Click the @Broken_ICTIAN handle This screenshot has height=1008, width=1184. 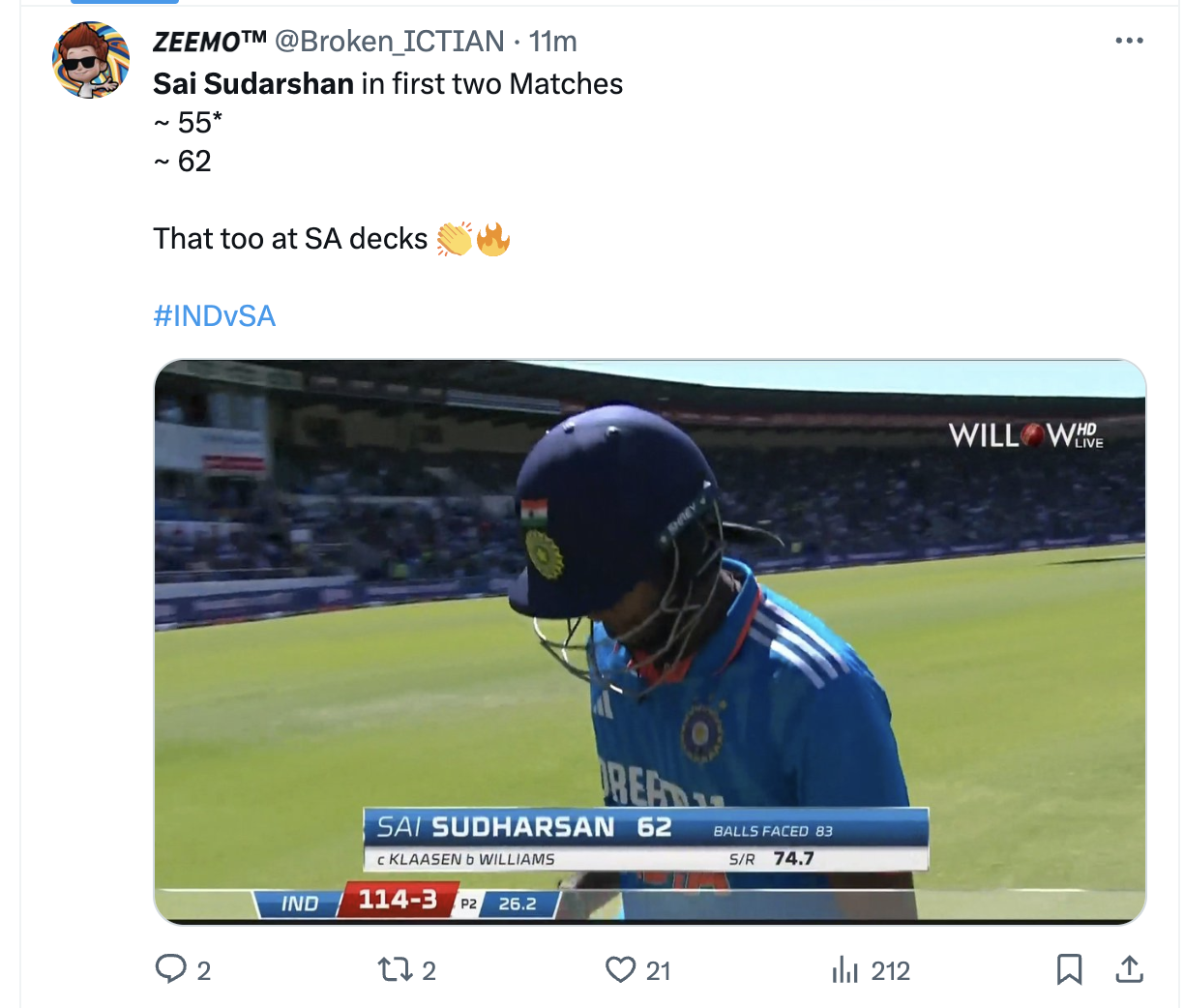pos(390,42)
